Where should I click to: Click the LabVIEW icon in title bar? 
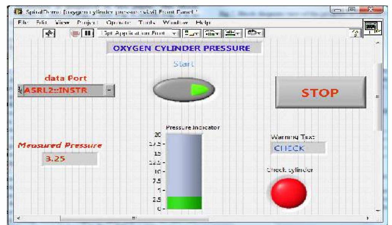coord(18,12)
